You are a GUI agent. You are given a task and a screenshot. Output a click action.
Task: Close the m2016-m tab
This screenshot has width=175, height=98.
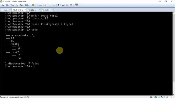coord(39,10)
